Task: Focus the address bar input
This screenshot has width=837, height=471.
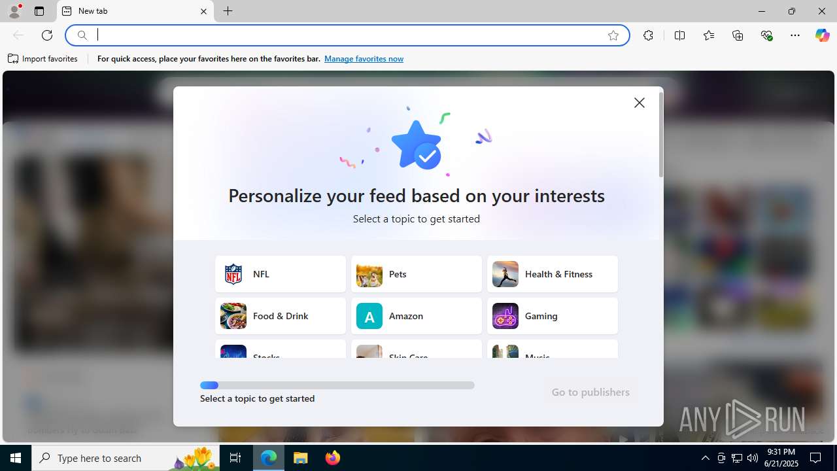Action: pyautogui.click(x=347, y=35)
